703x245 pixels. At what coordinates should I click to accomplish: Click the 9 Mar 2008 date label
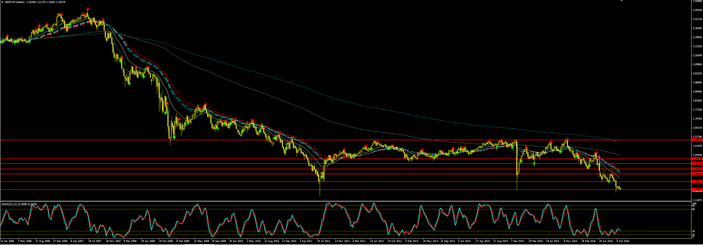point(130,241)
